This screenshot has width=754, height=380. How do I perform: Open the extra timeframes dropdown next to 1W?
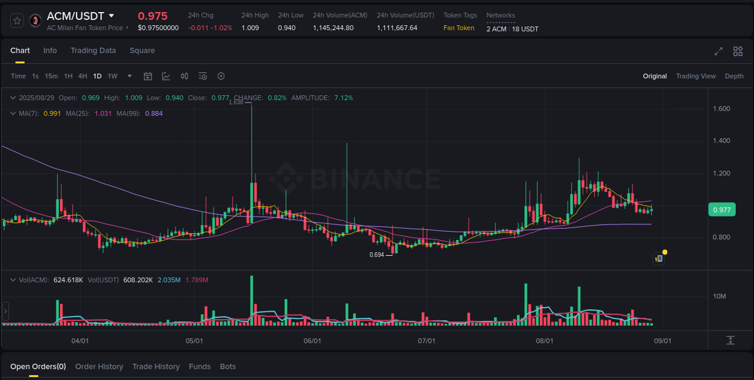[129, 76]
